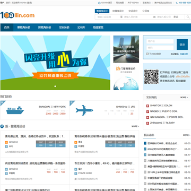Click the QR code image
This screenshot has width=191, height=191.
tap(151, 76)
